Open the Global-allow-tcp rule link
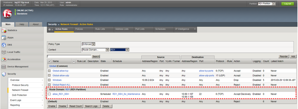The height and width of the screenshot is (109, 298). pos(60,71)
